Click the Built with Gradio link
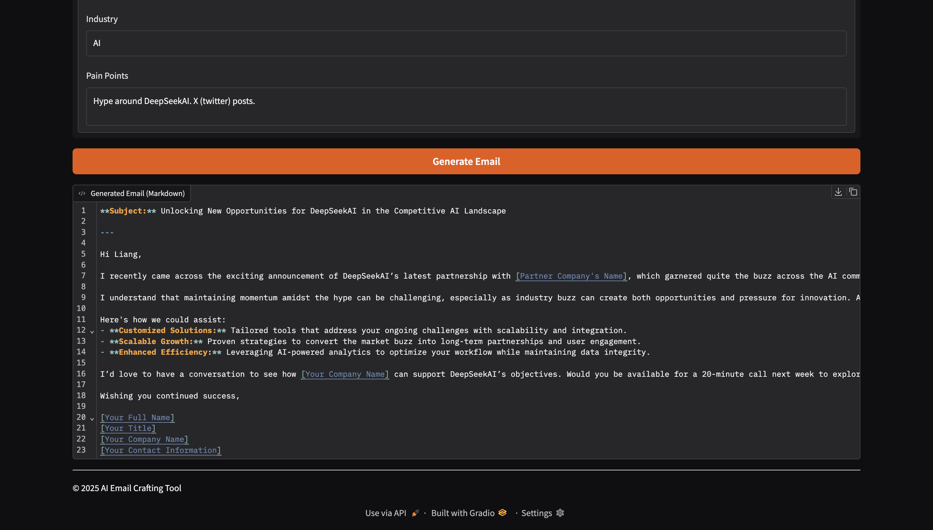 (x=463, y=513)
